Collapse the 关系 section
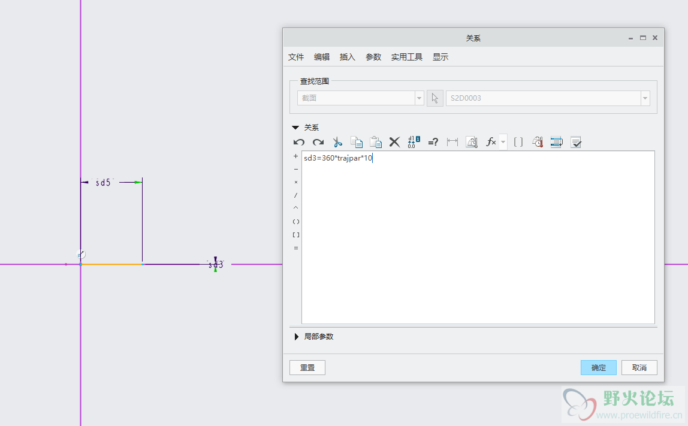The height and width of the screenshot is (426, 688). click(295, 128)
